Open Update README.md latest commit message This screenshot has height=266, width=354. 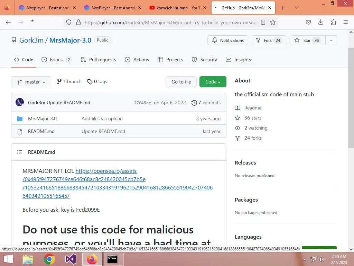point(68,103)
